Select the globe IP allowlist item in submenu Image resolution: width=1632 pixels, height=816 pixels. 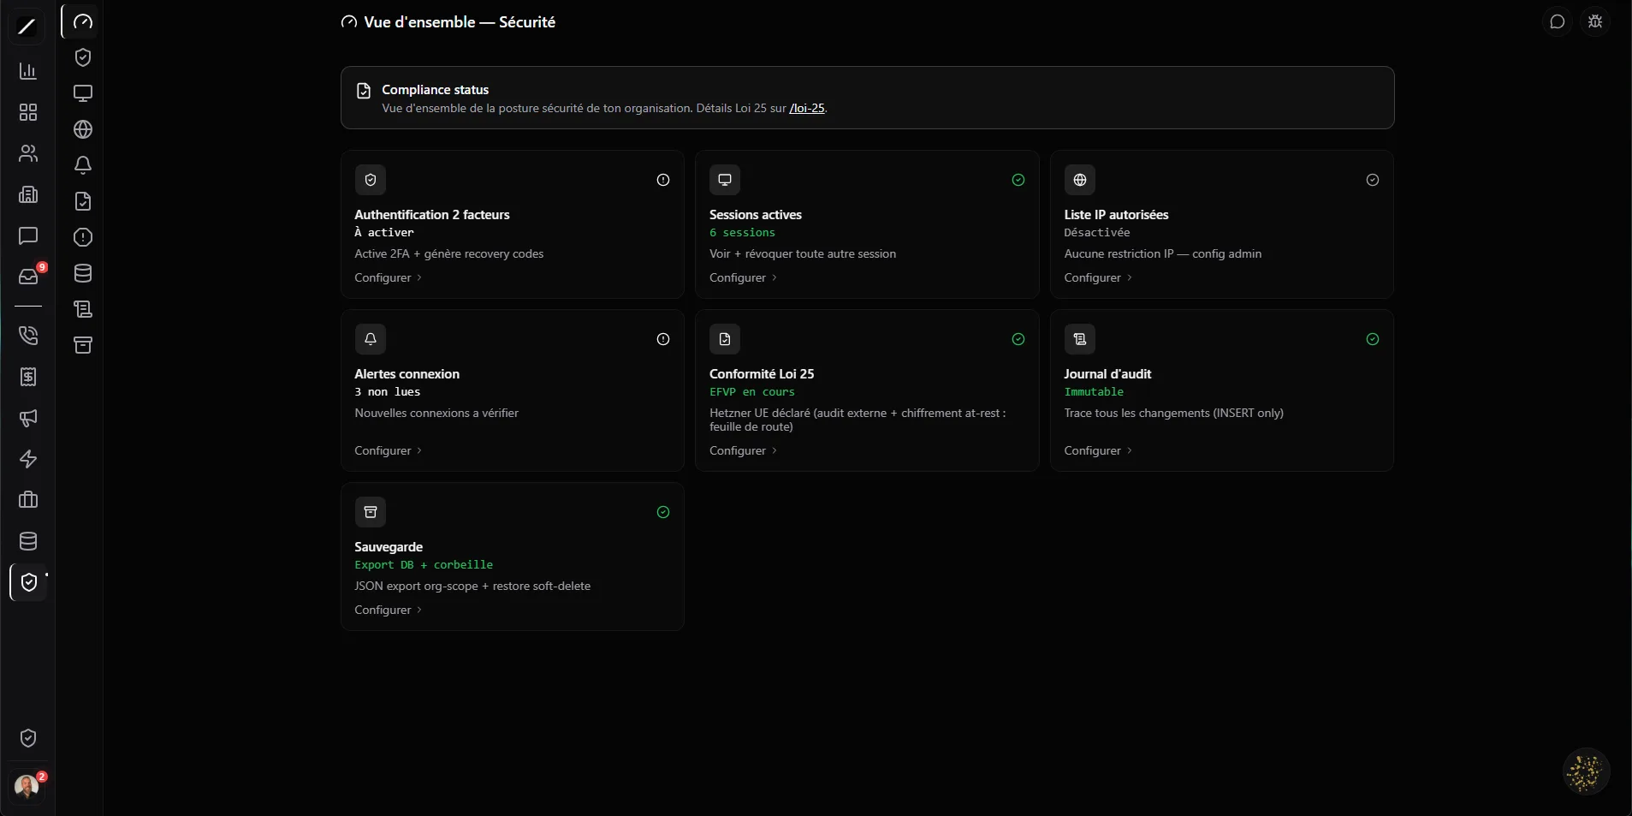coord(83,129)
